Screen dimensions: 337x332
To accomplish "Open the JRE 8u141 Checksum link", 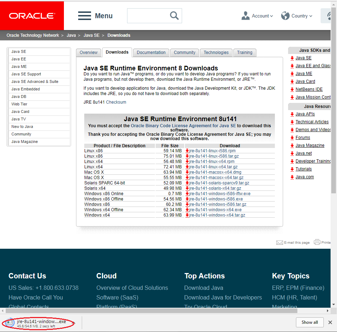I will click(116, 102).
